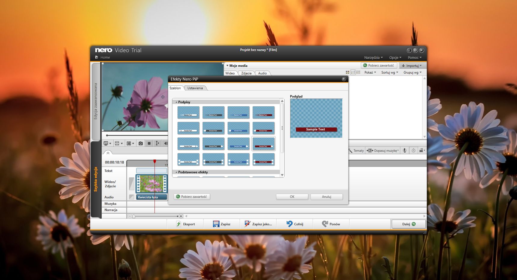
Task: Switch to the Zdjęcia media tab
Action: (x=246, y=73)
